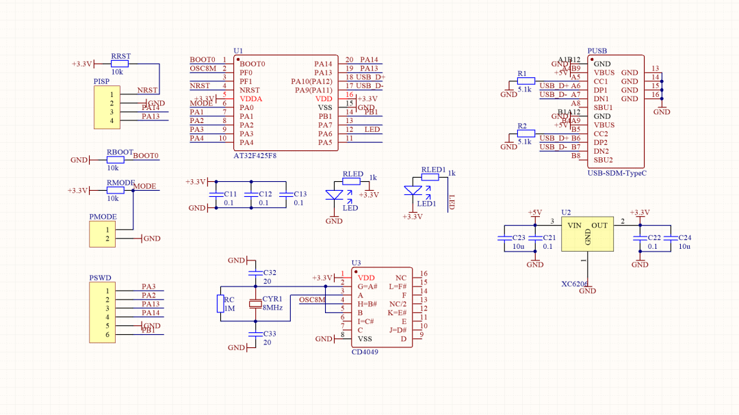Screen dimensions: 739x415
Task: Click the PA3 net label on PSWD pin 1
Action: pos(148,286)
